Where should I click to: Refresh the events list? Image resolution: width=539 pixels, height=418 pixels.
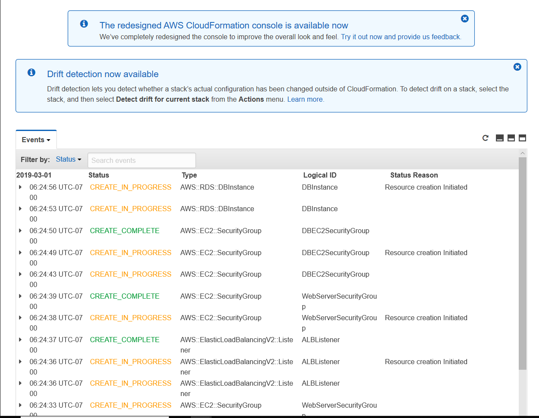[486, 138]
